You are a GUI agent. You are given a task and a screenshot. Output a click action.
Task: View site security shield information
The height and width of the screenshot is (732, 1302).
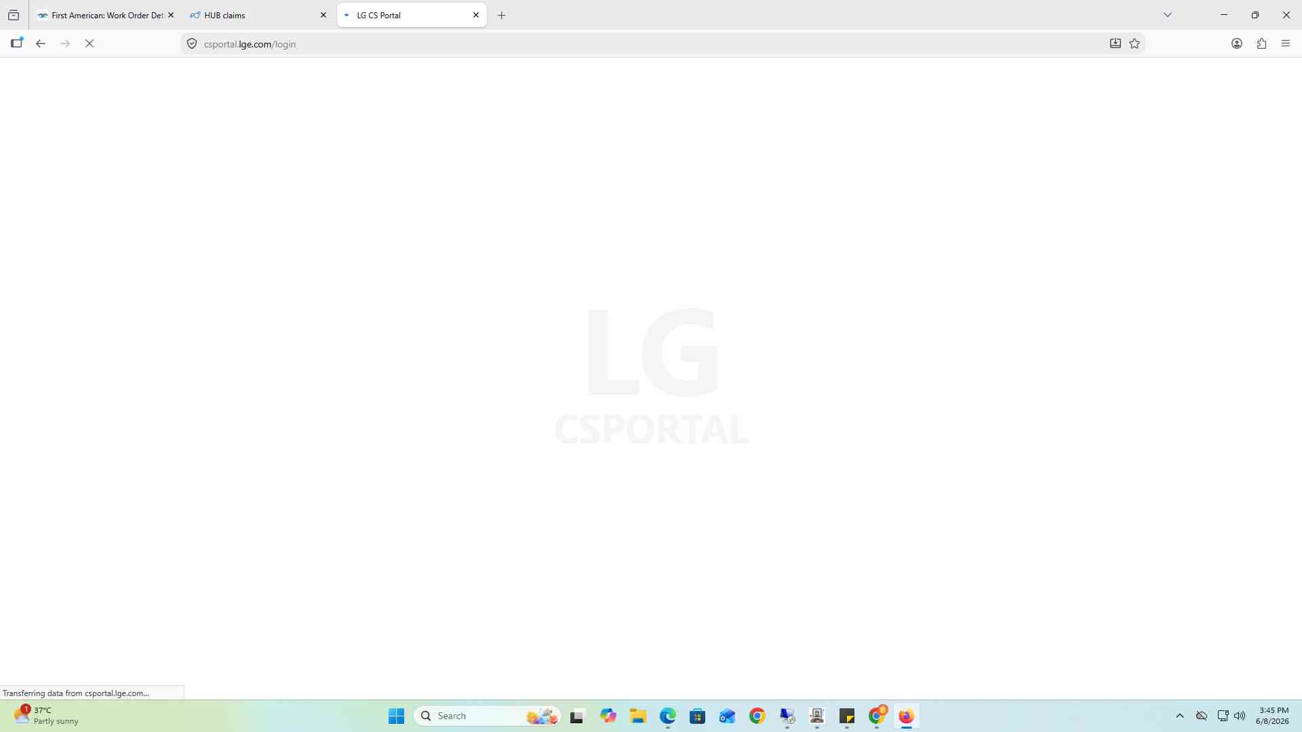(x=192, y=44)
